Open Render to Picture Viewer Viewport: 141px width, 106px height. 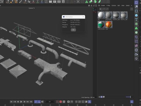tap(55, 1)
